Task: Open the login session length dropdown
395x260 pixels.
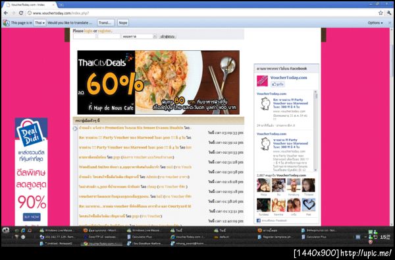Action: (140, 36)
